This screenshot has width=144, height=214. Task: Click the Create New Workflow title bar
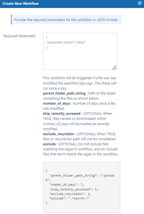72,4
